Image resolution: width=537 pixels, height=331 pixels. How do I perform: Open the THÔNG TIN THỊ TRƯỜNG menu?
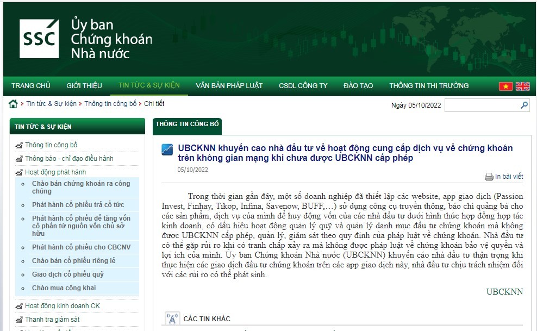click(429, 85)
